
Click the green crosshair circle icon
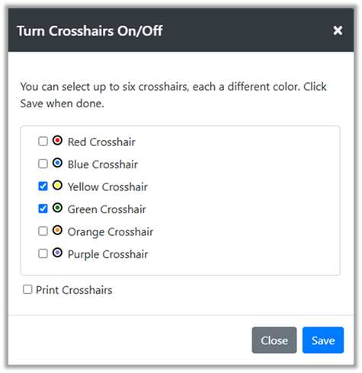(57, 208)
